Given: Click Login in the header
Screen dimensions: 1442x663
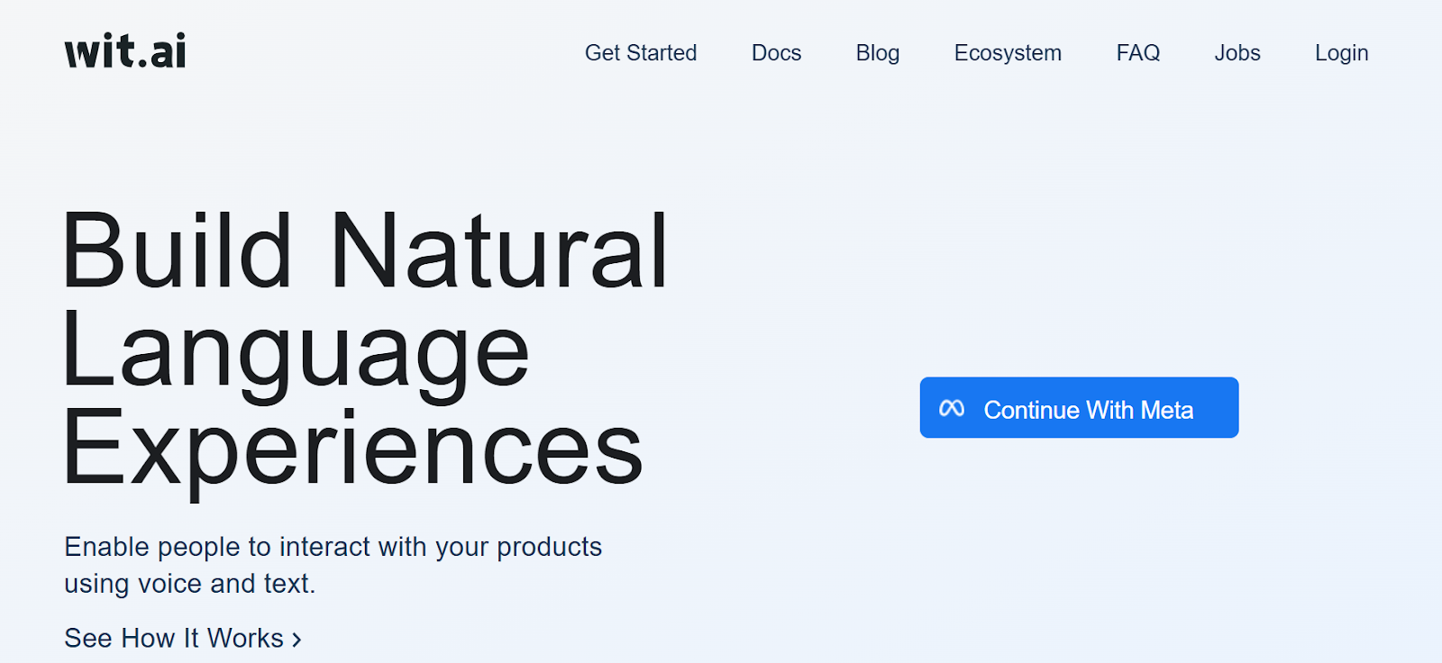Looking at the screenshot, I should [1341, 53].
